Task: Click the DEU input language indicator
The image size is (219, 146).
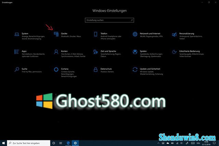Action: (x=198, y=143)
